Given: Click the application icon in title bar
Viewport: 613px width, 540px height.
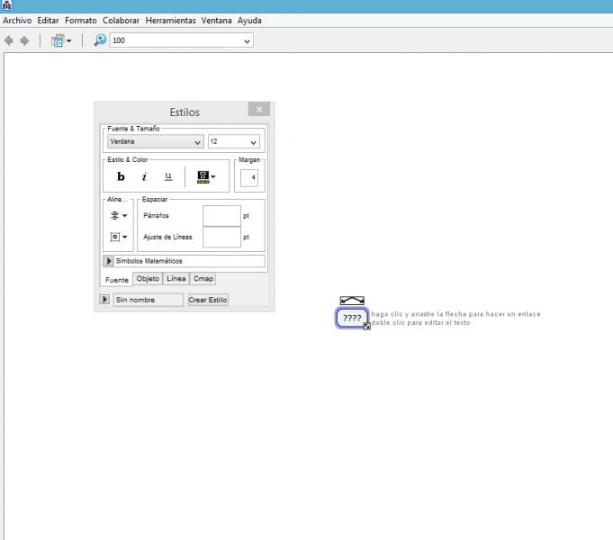Looking at the screenshot, I should (x=6, y=5).
